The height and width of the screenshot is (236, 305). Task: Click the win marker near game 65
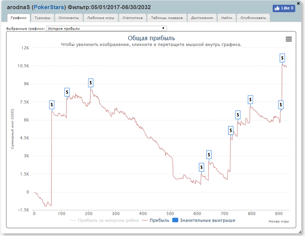point(52,105)
